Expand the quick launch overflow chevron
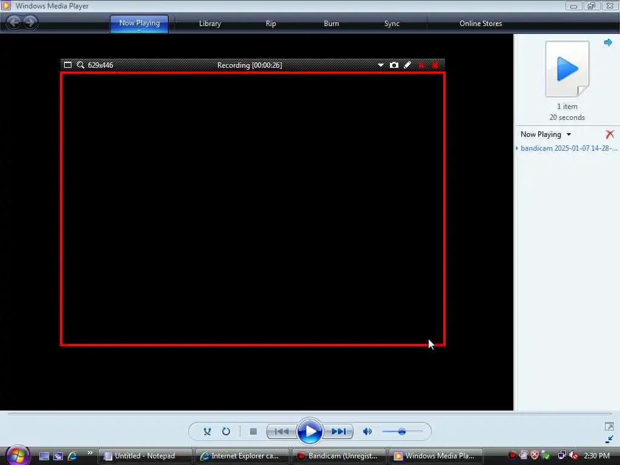Viewport: 620px width, 465px height. pos(90,453)
